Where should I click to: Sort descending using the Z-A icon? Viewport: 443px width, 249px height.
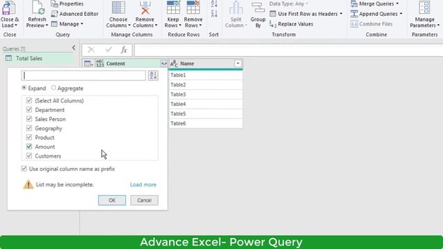(x=214, y=14)
